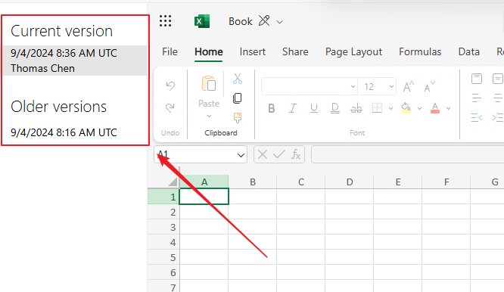The image size is (504, 292).
Task: Click the Clipboard group label
Action: pos(221,132)
